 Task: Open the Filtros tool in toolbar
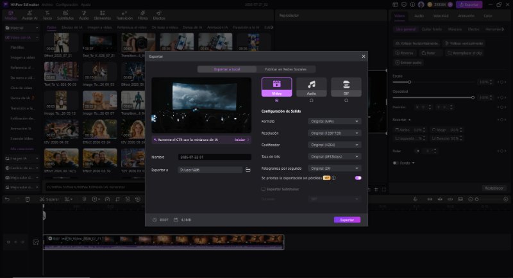click(x=142, y=15)
